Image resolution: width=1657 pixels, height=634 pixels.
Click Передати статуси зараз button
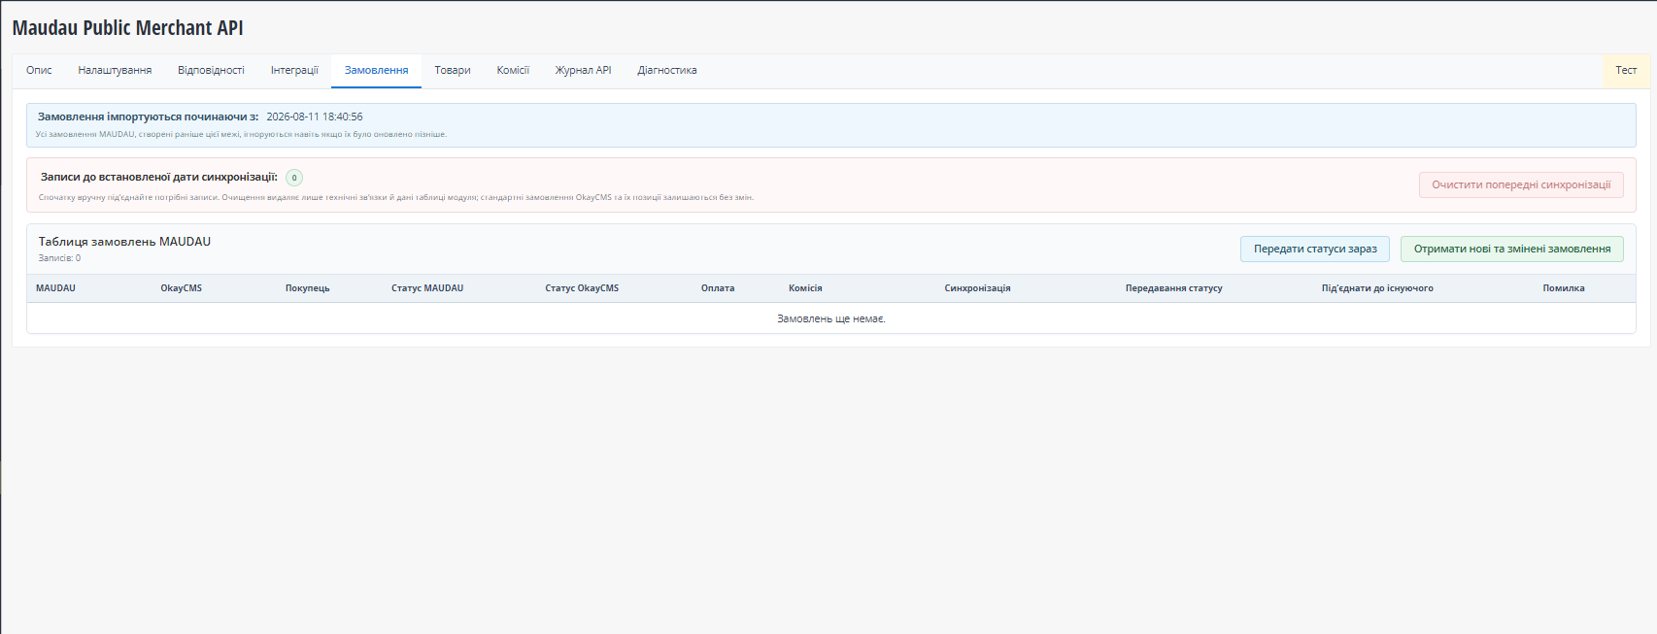[1315, 250]
